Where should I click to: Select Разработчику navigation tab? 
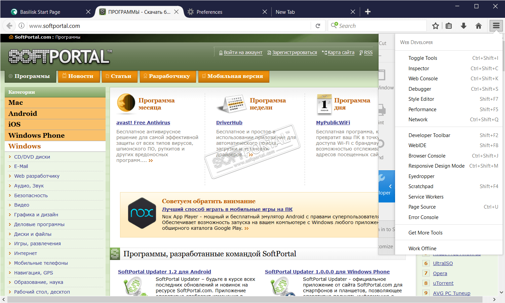click(x=168, y=76)
